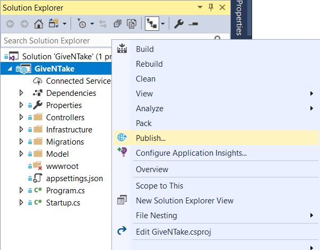This screenshot has width=320, height=250.
Task: Collapse the GiveNTake project node
Action: pyautogui.click(x=10, y=69)
